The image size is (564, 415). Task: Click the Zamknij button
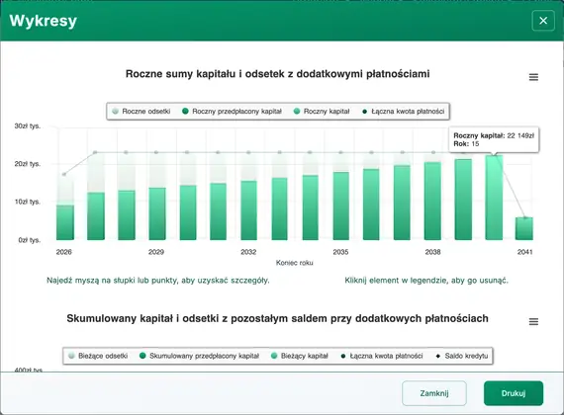tap(434, 393)
